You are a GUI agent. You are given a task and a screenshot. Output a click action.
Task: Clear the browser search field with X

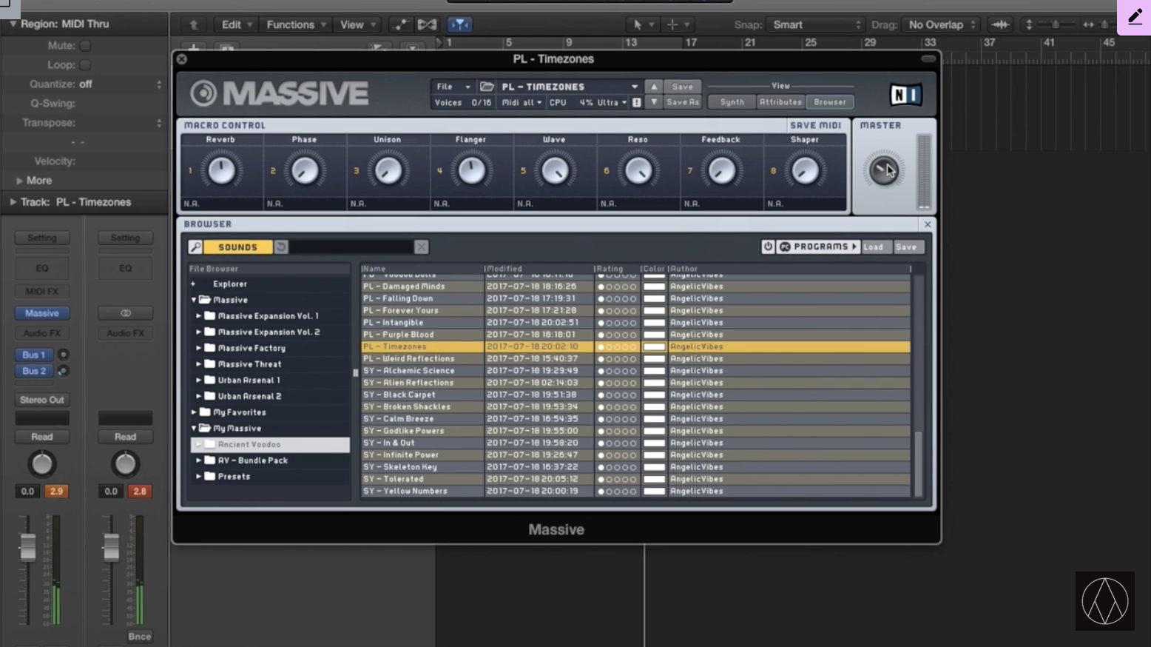(x=421, y=247)
